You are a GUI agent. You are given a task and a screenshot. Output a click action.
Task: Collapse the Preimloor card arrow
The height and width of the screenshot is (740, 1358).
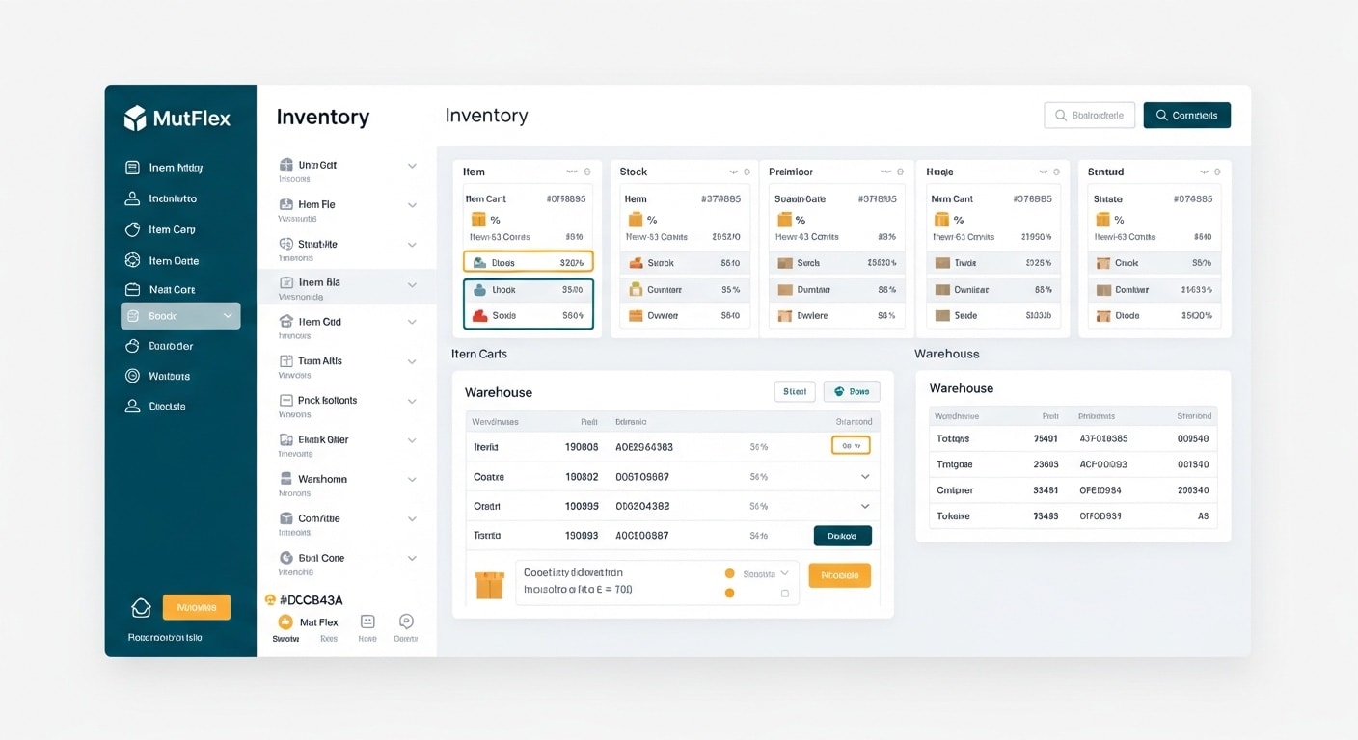pyautogui.click(x=884, y=172)
